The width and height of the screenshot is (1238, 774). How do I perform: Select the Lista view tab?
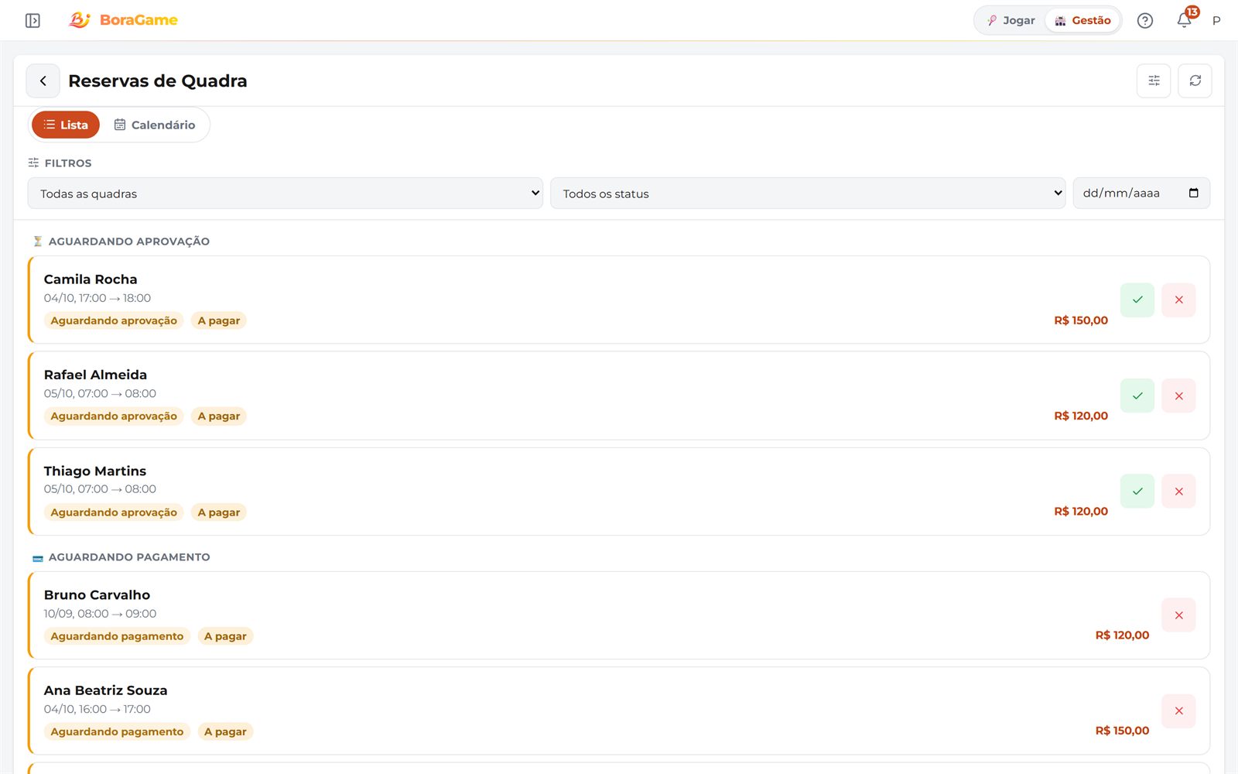coord(66,125)
